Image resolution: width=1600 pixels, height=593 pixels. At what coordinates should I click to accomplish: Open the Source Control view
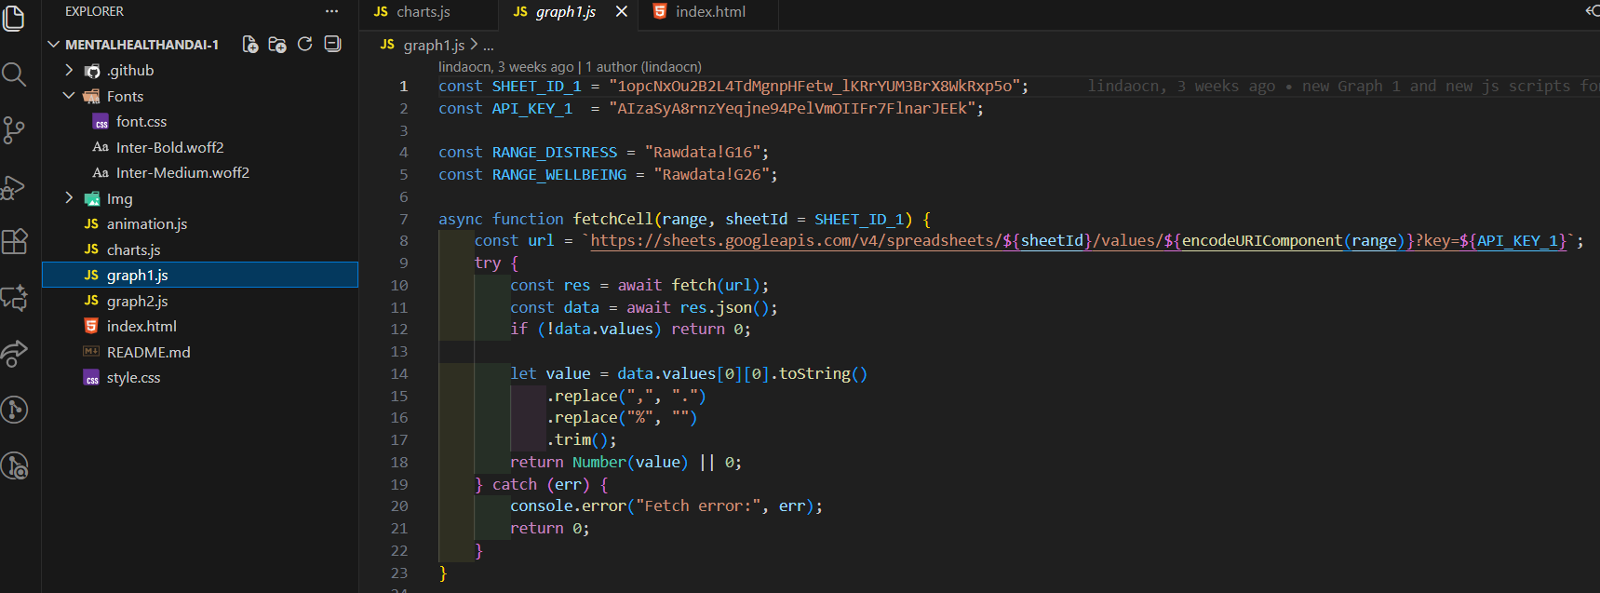[x=14, y=129]
